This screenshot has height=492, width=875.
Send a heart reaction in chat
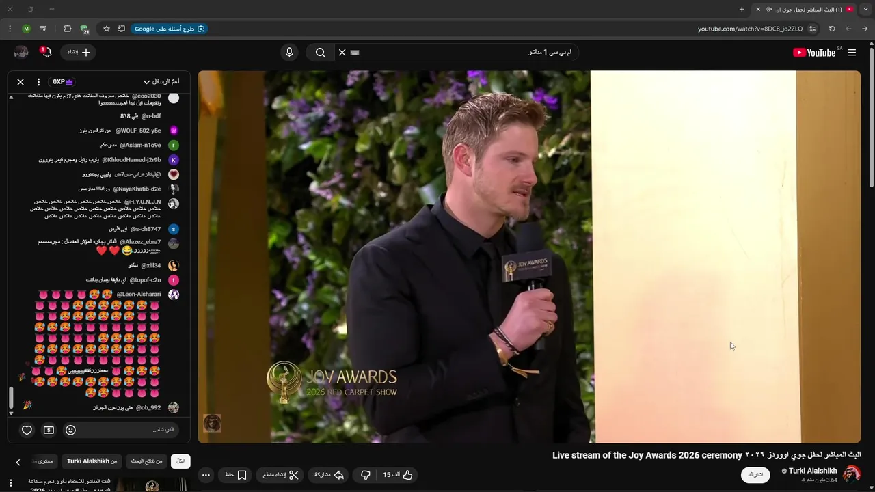(27, 430)
